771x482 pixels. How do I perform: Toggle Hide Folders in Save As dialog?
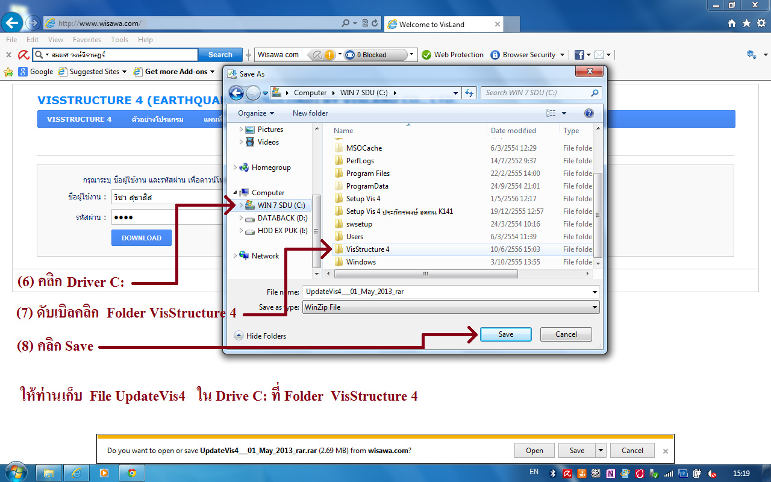[x=260, y=336]
